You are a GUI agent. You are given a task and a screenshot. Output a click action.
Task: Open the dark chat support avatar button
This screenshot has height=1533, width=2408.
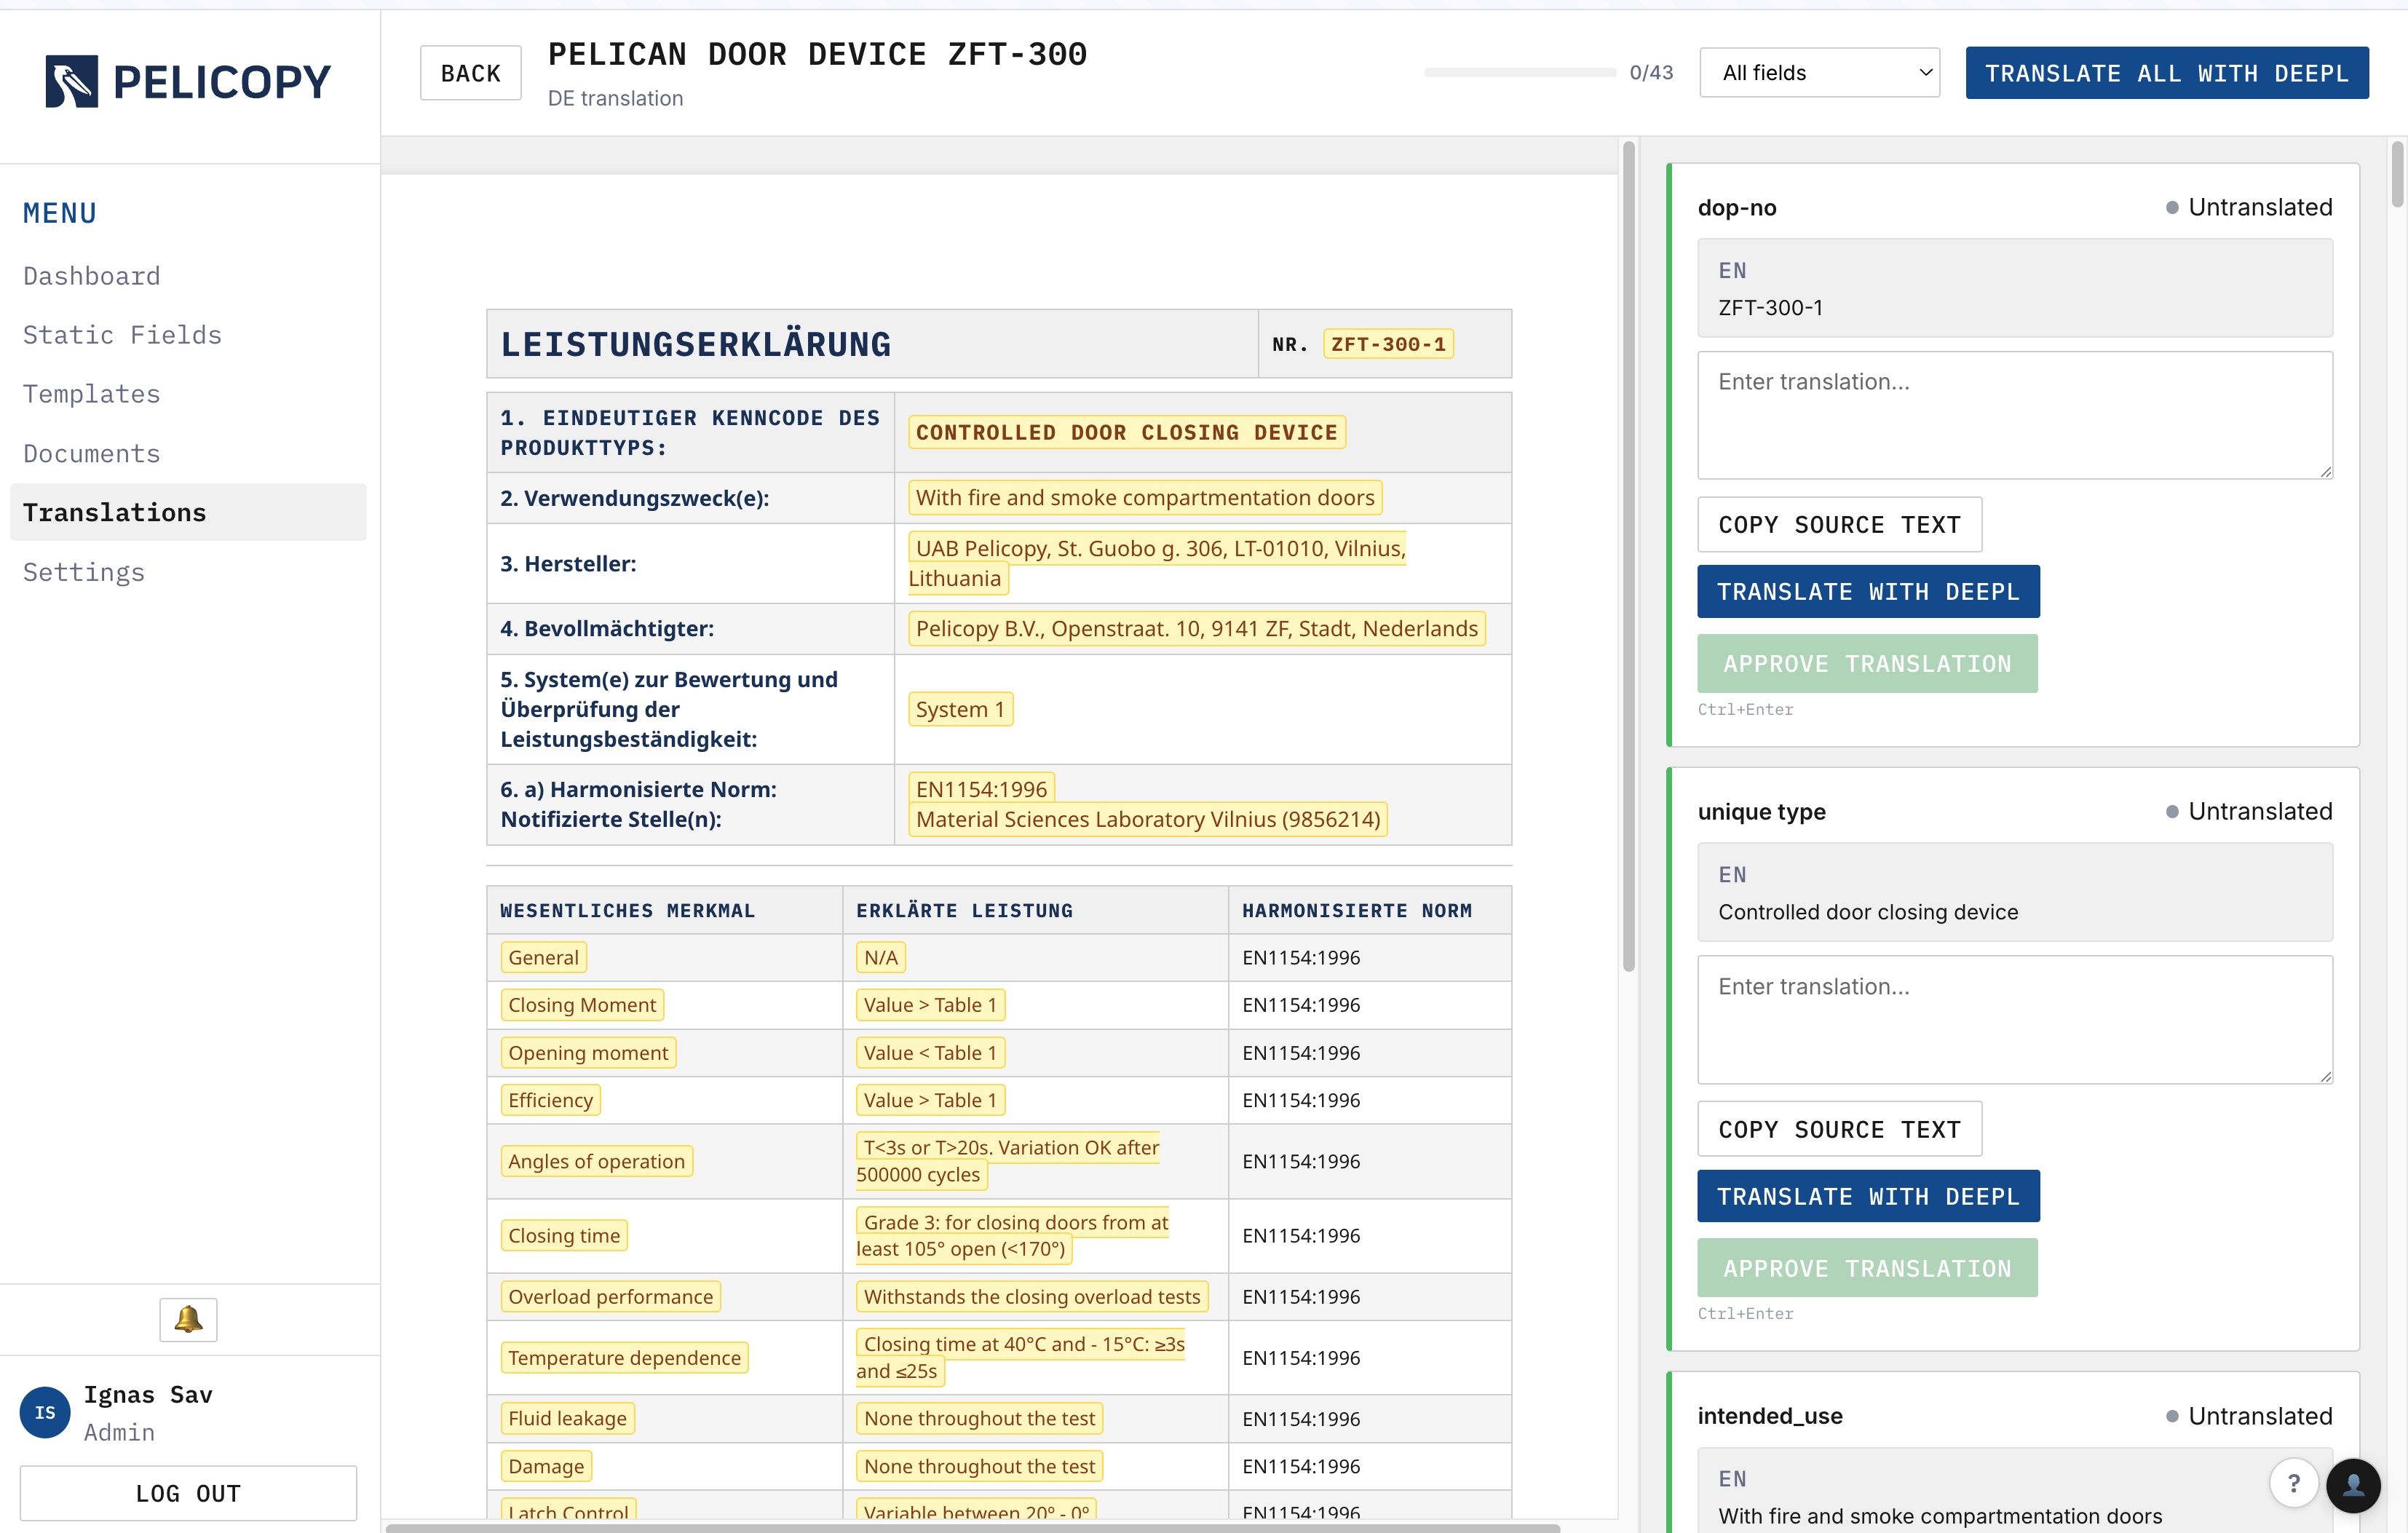point(2353,1485)
